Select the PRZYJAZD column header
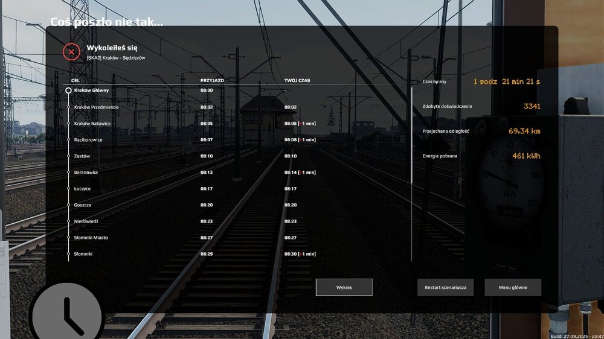This screenshot has width=604, height=339. [212, 80]
